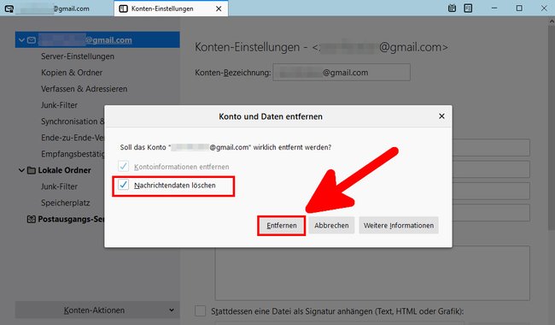Click the mail icon on the gmail.com tab

click(x=9, y=9)
